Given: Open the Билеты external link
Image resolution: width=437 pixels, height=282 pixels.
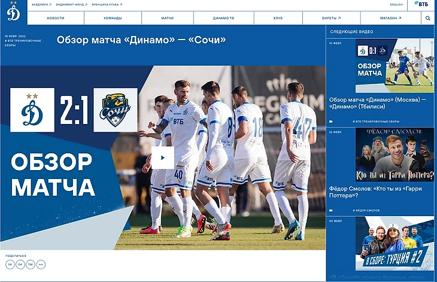Looking at the screenshot, I should click(x=332, y=18).
